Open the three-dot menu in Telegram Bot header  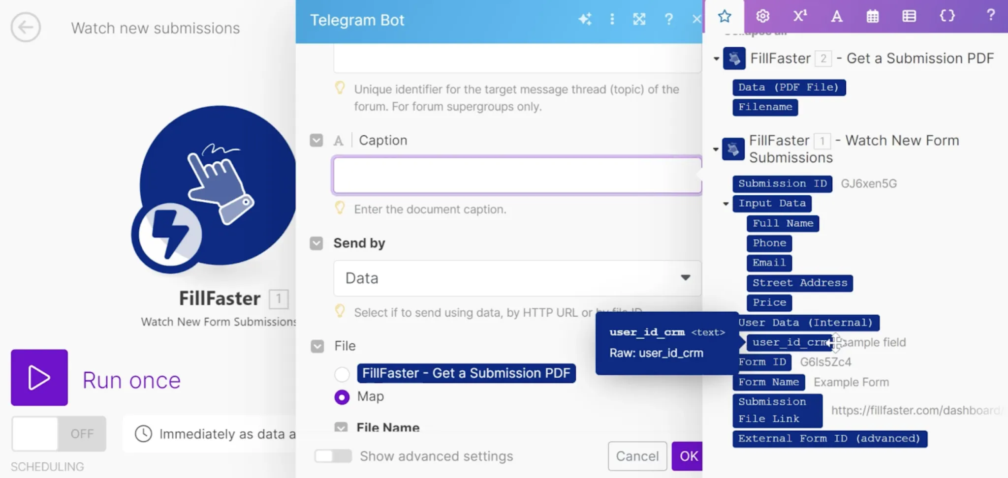(x=612, y=19)
